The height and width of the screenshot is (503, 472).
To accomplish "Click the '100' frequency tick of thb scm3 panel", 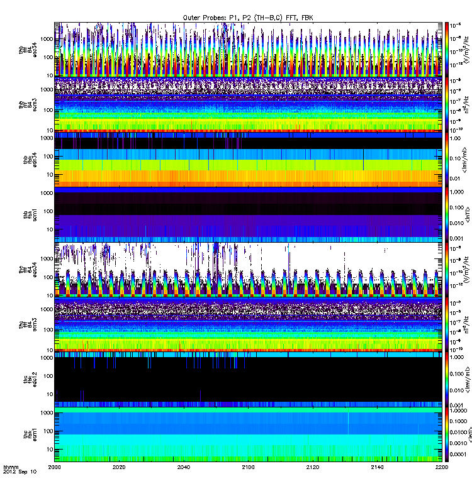I will [48, 110].
